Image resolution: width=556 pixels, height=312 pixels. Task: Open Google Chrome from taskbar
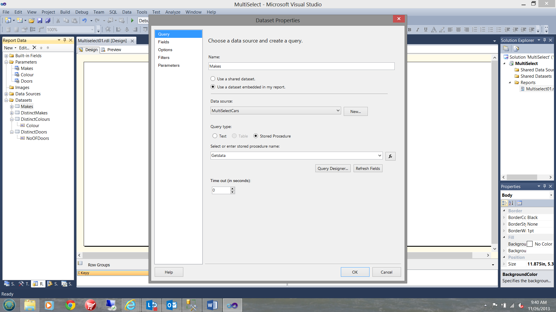click(x=70, y=305)
